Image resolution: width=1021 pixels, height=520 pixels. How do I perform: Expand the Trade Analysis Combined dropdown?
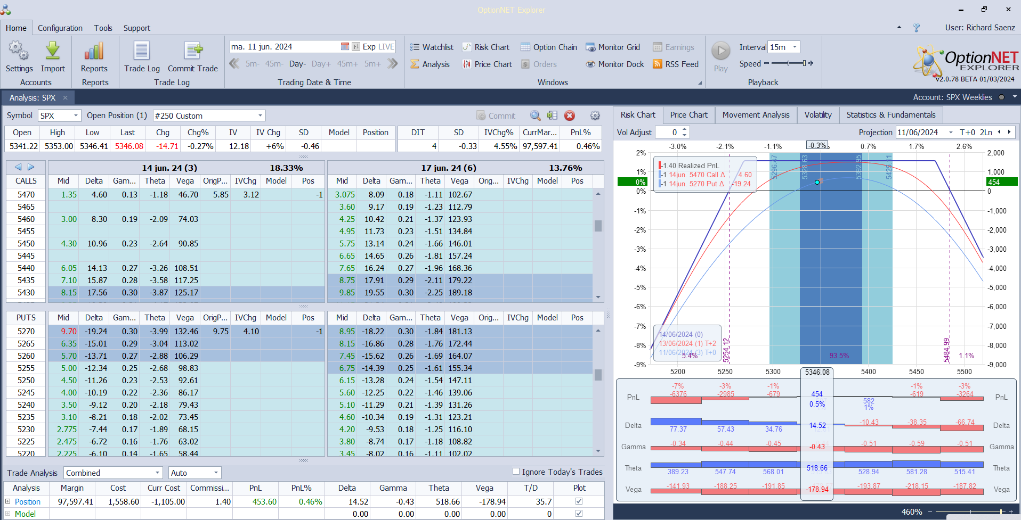[x=157, y=473]
